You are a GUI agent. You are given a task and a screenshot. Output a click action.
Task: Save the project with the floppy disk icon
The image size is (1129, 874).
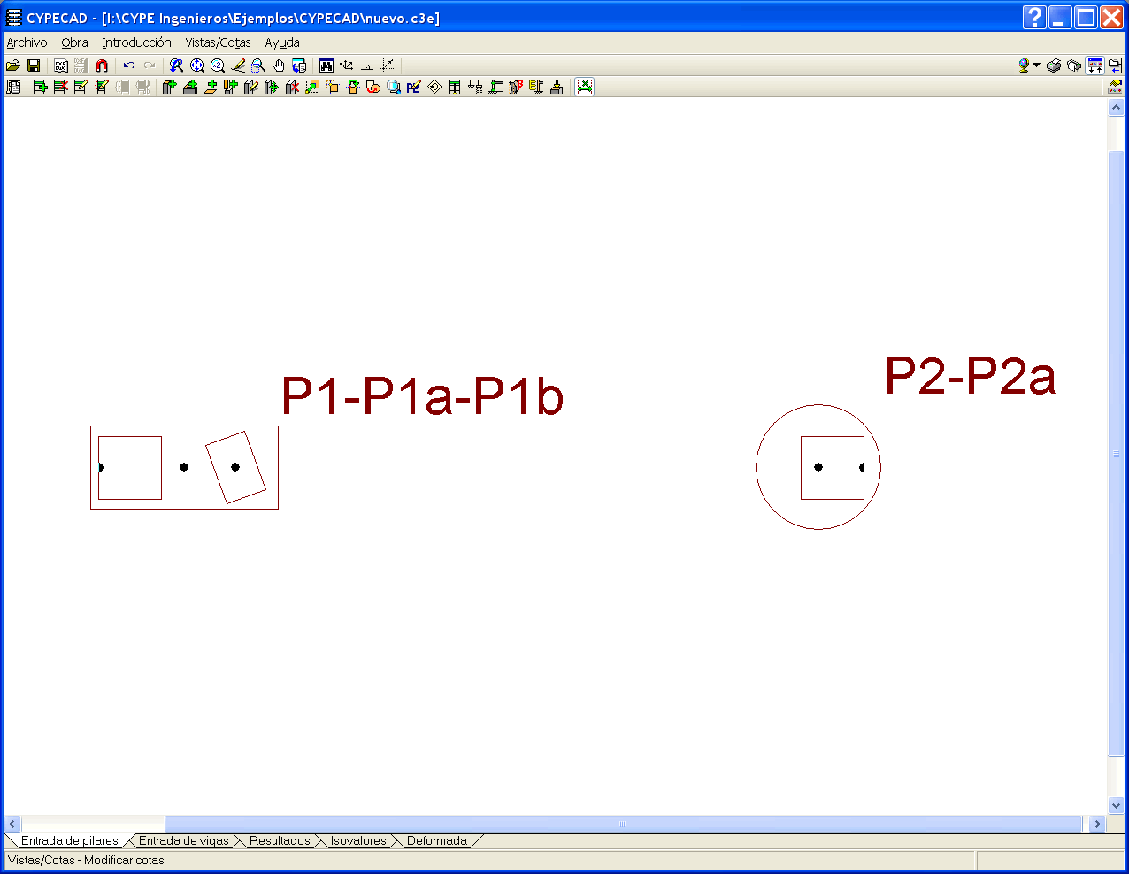tap(34, 65)
